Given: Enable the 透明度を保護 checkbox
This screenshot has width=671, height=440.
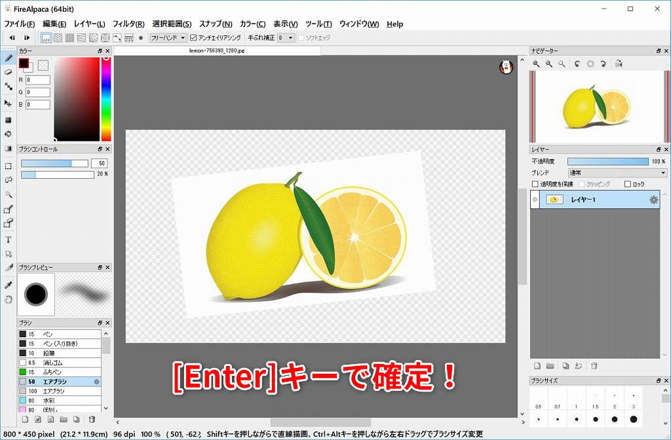Looking at the screenshot, I should (535, 185).
